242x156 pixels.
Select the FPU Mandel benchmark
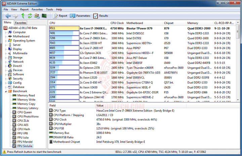tap(25, 142)
